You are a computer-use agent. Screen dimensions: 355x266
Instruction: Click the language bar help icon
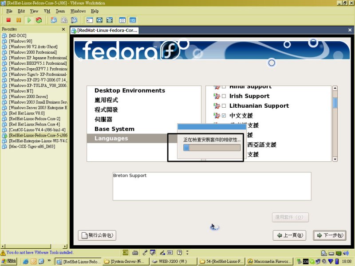179,252
